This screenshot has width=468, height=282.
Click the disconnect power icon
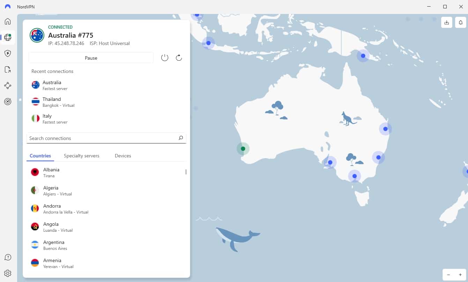(x=165, y=58)
